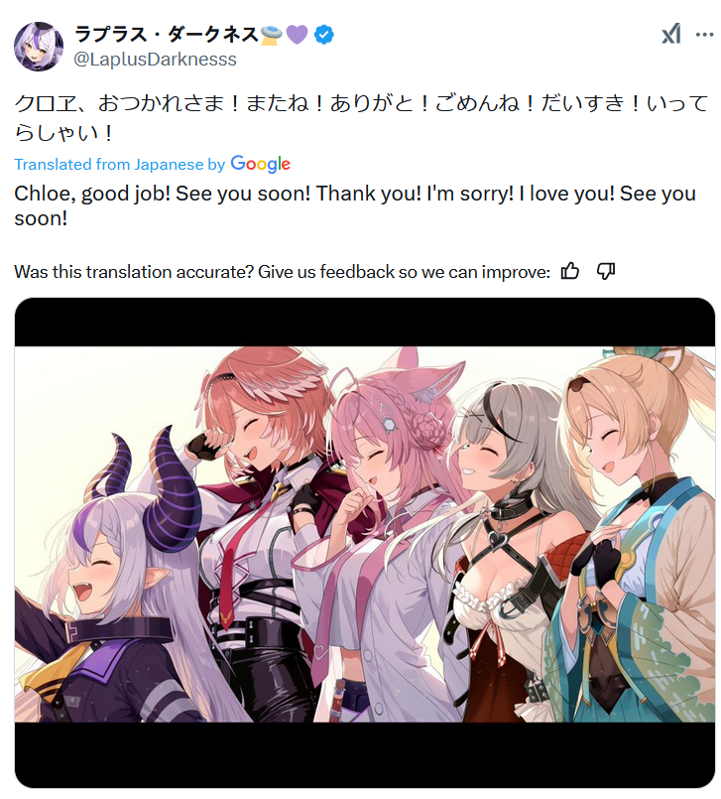Click the 'Was this translation accurate?' feedback prompt

point(282,272)
